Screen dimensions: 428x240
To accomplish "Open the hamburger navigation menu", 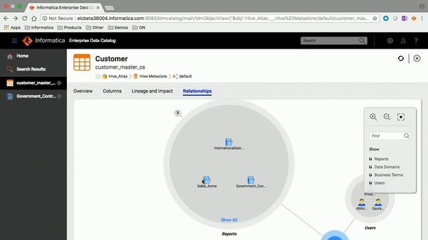I will pyautogui.click(x=14, y=41).
